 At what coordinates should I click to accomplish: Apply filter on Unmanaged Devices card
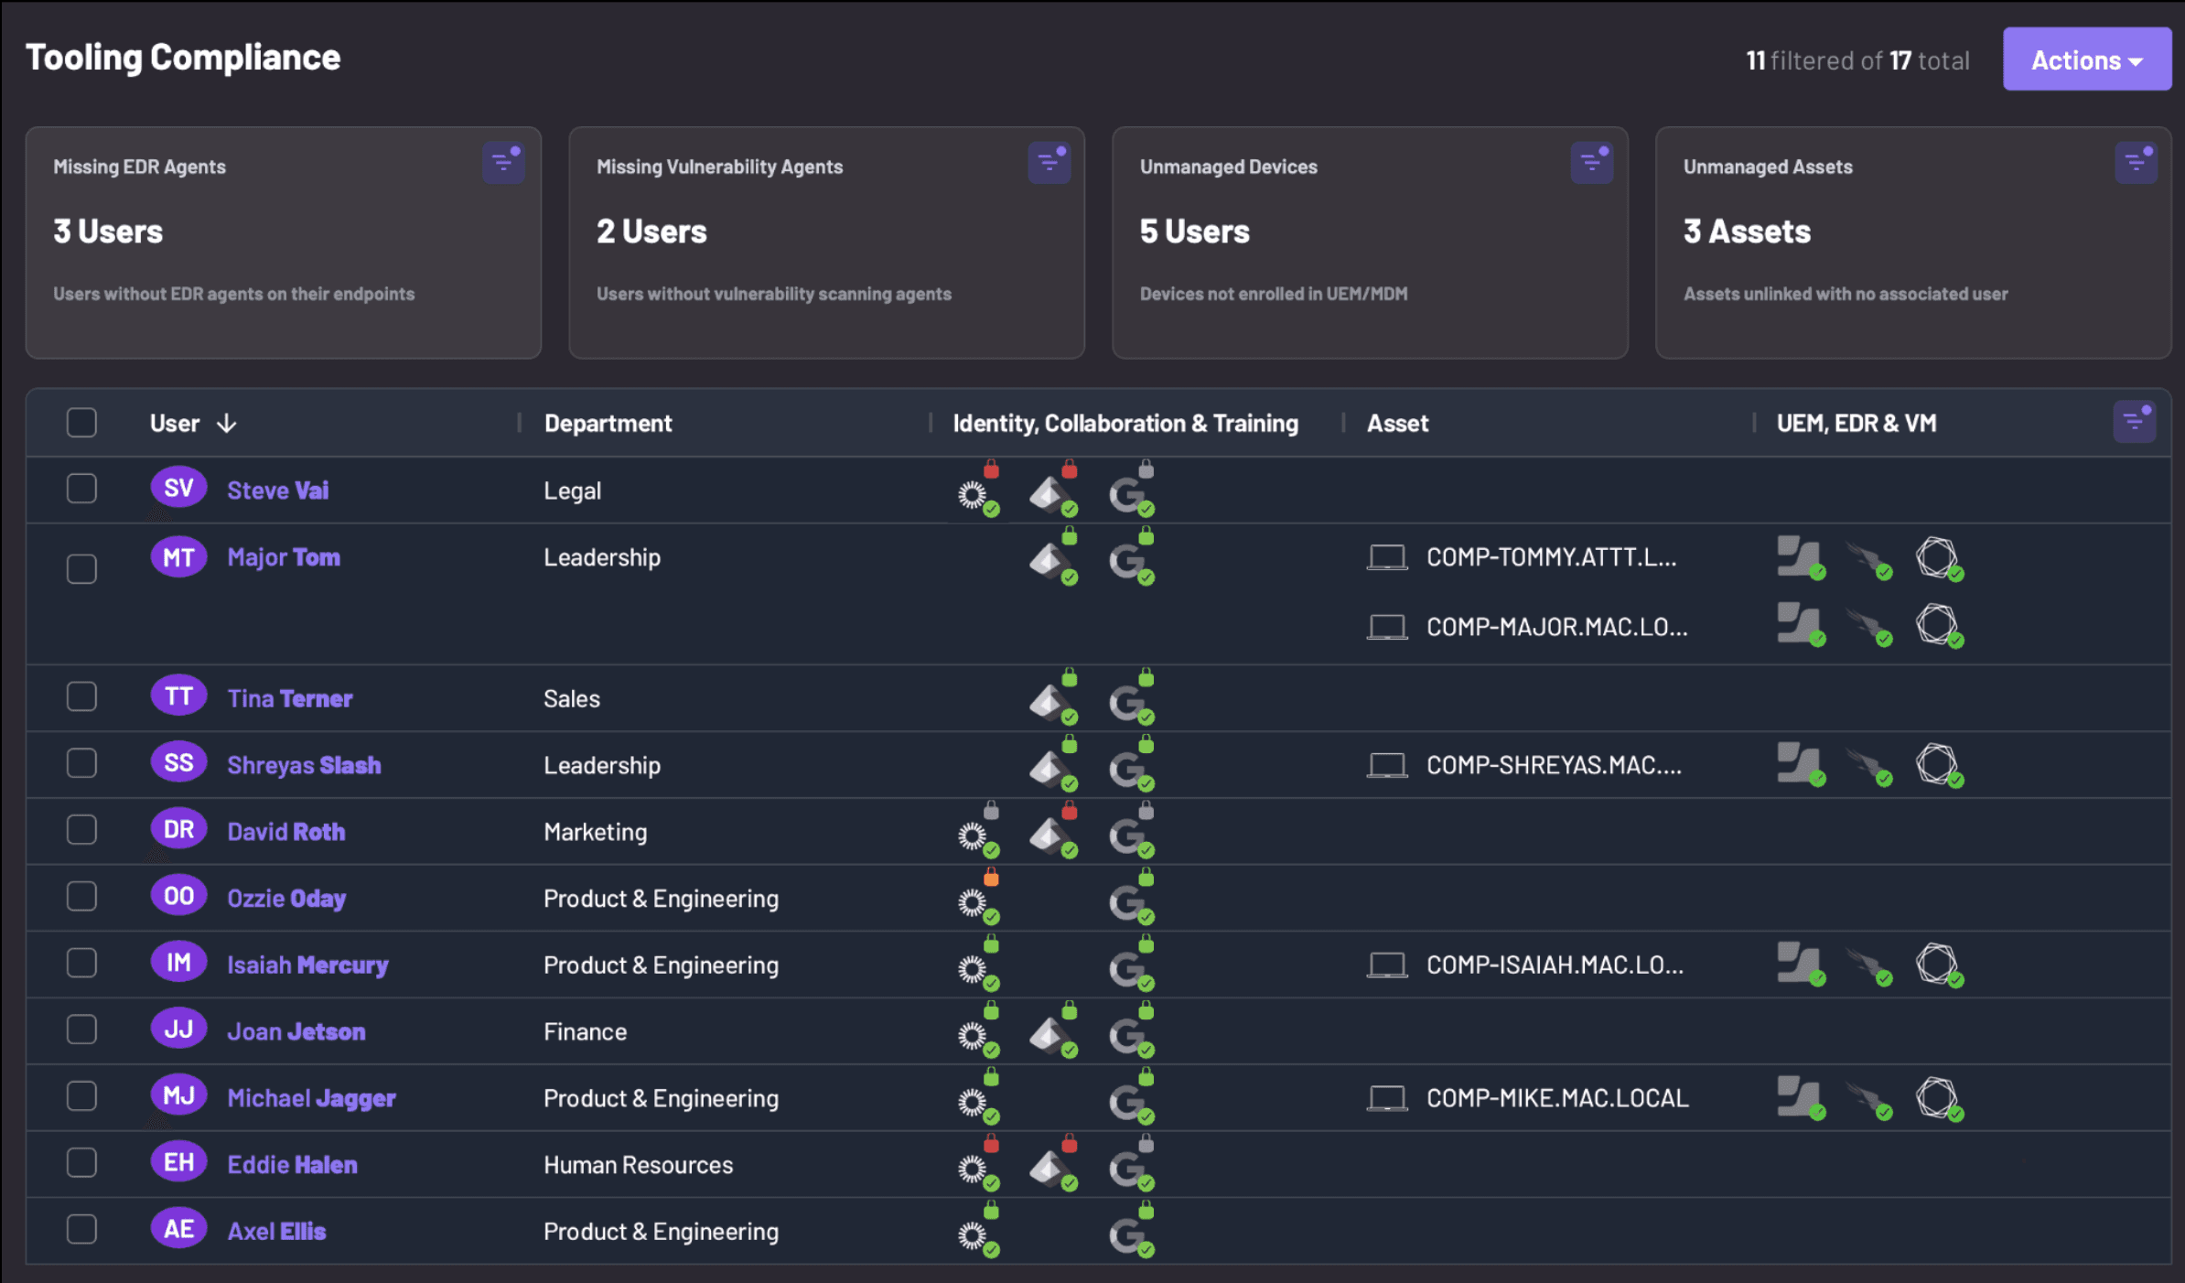tap(1591, 163)
